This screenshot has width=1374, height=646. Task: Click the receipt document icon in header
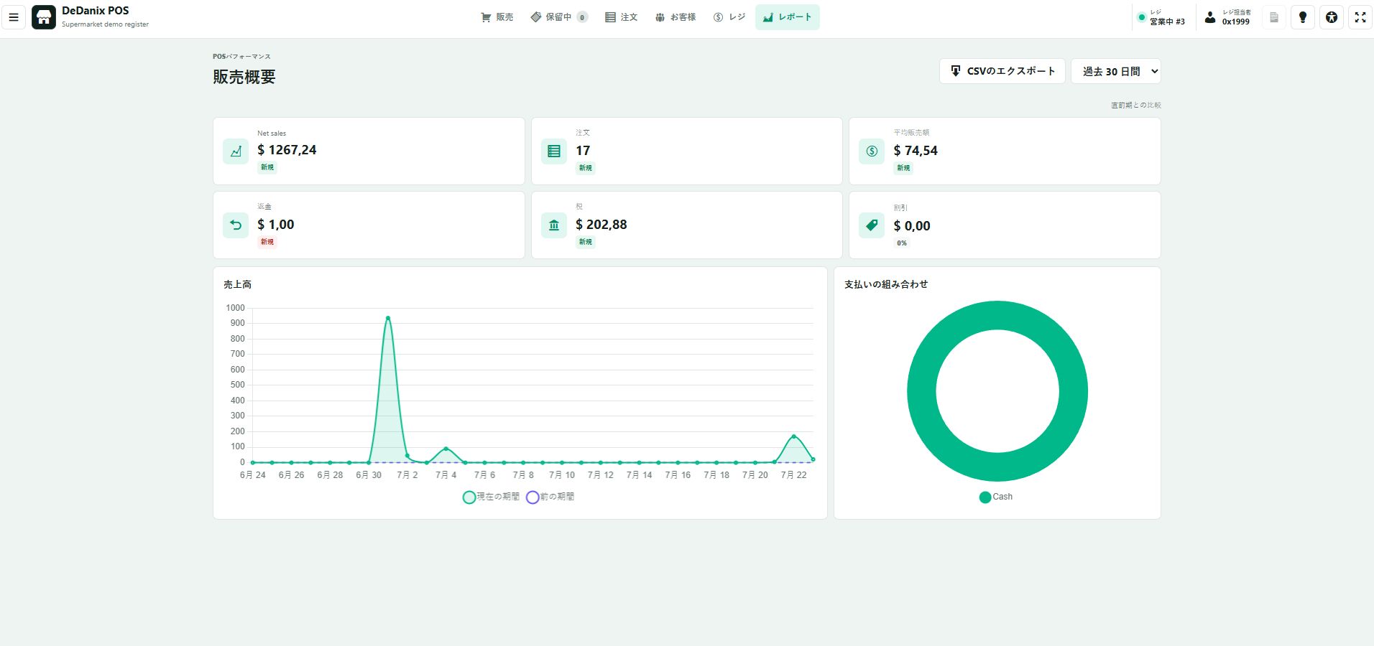pyautogui.click(x=1274, y=17)
